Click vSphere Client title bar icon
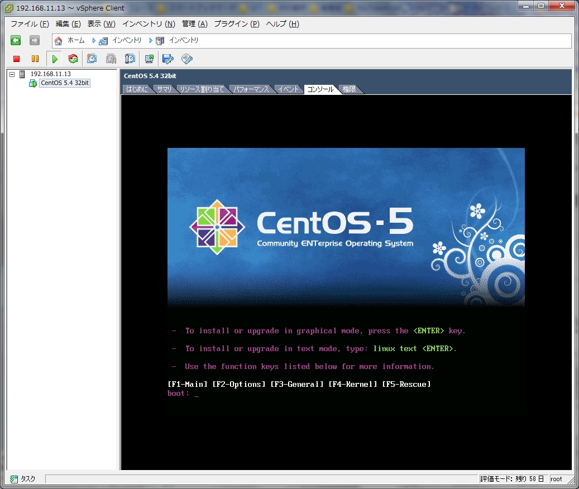Viewport: 579px width, 489px height. 9,8
